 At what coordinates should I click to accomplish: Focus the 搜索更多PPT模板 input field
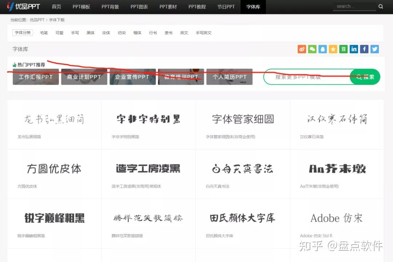point(307,77)
